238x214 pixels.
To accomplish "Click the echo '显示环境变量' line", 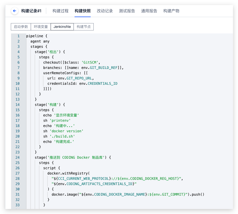I will (61, 115).
